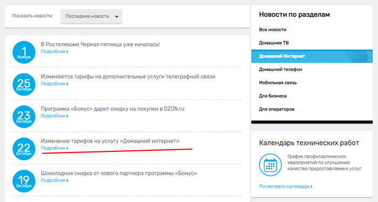The height and width of the screenshot is (202, 378).
Task: Click headline 'Программа «Бонус» дарит скидку' OZON.ru
Action: point(112,109)
